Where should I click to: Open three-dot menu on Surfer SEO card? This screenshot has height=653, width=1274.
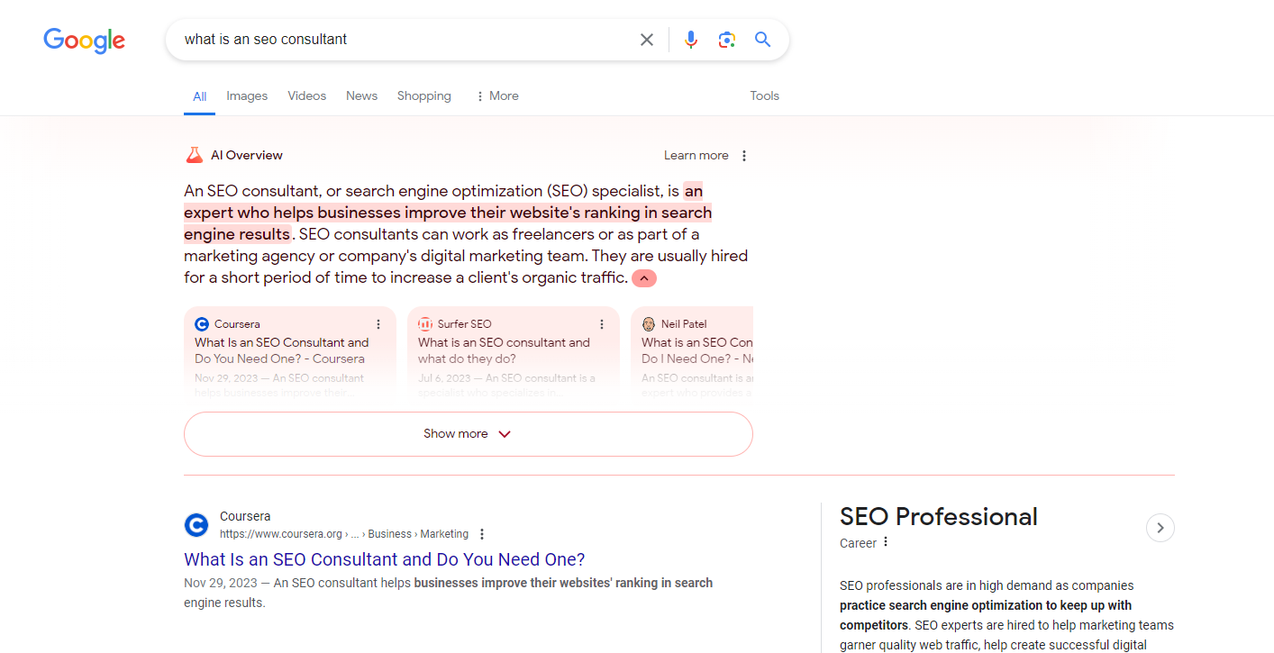point(602,324)
